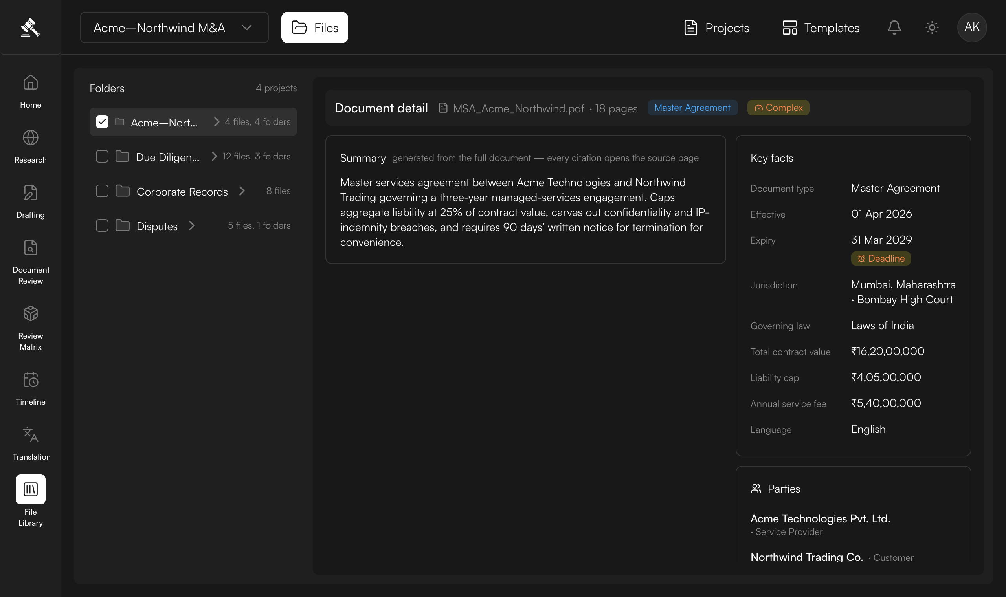This screenshot has width=1006, height=597.
Task: Open the Research globe icon
Action: point(31,137)
